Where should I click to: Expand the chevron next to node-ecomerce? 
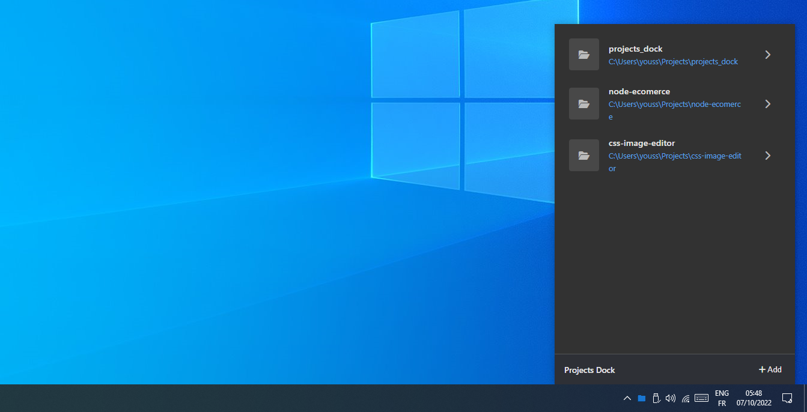[768, 103]
